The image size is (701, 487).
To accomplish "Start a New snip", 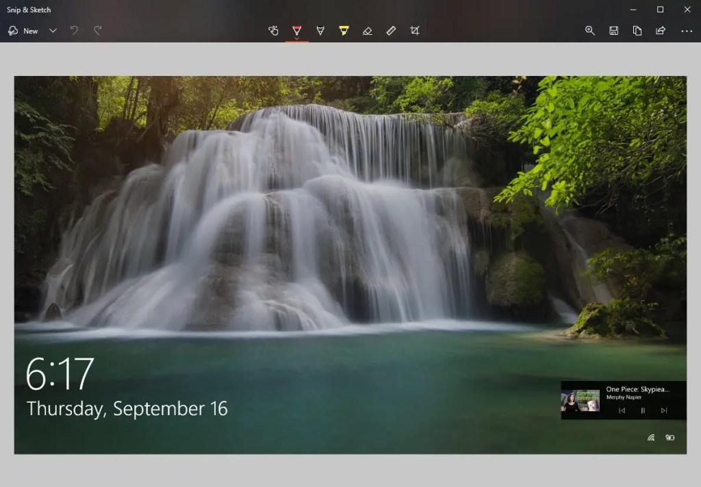I will tap(23, 31).
